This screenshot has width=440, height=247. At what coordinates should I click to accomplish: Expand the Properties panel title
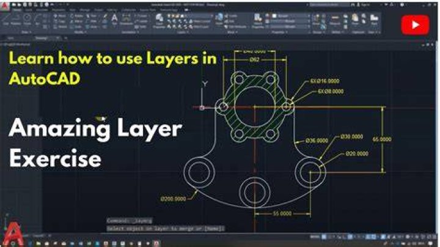pos(280,32)
